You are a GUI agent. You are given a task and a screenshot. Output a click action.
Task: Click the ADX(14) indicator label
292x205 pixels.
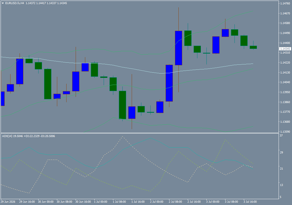pyautogui.click(x=7, y=136)
